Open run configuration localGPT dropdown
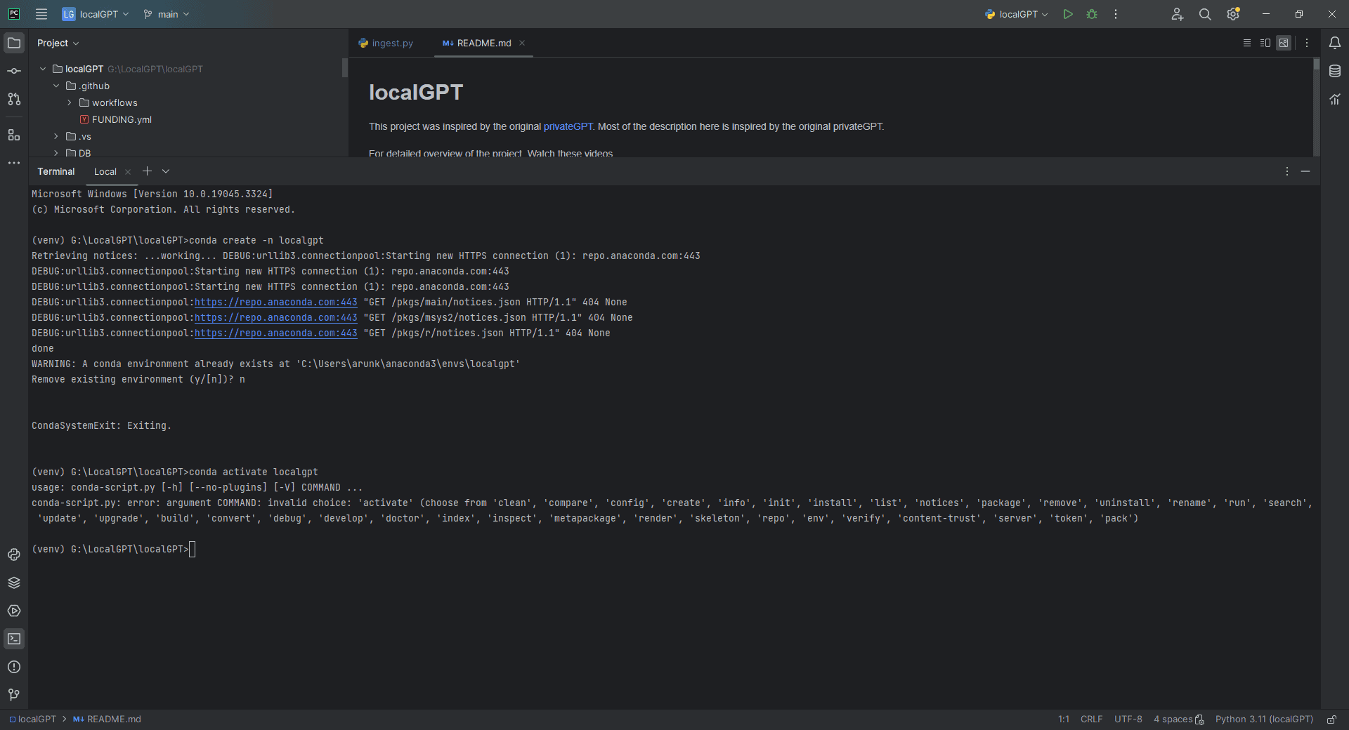Viewport: 1349px width, 730px height. (1016, 14)
